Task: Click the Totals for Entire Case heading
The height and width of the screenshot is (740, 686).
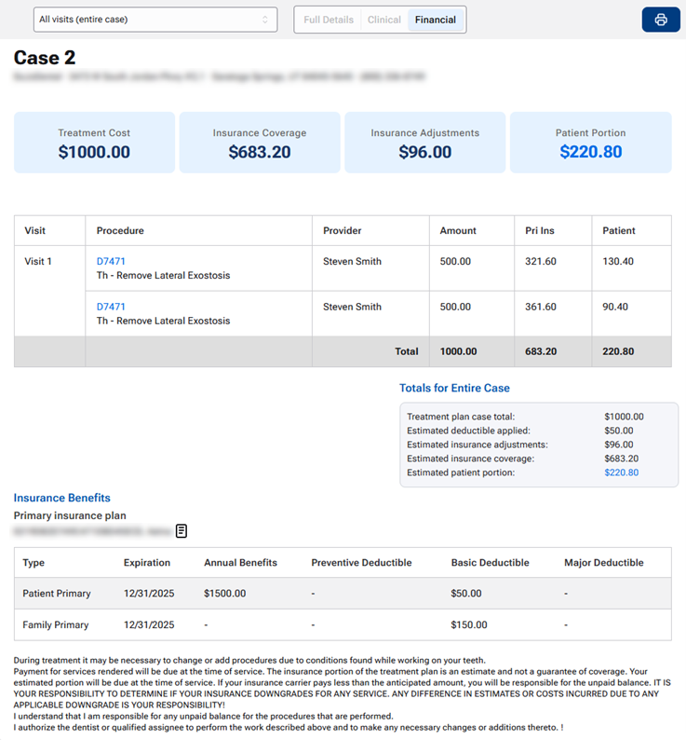Action: click(x=454, y=388)
